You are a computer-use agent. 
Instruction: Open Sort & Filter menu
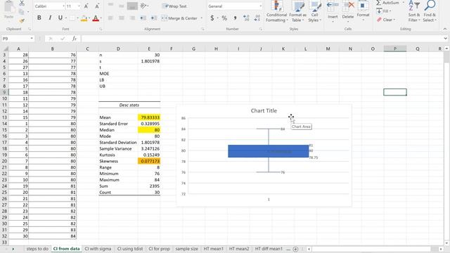click(x=414, y=11)
